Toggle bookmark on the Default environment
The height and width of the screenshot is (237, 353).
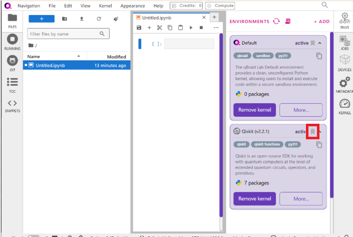(313, 43)
